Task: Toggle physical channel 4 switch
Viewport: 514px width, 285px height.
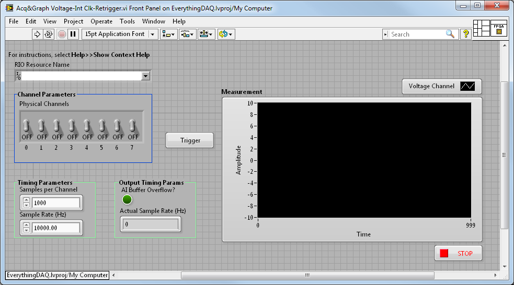Action: coord(87,126)
